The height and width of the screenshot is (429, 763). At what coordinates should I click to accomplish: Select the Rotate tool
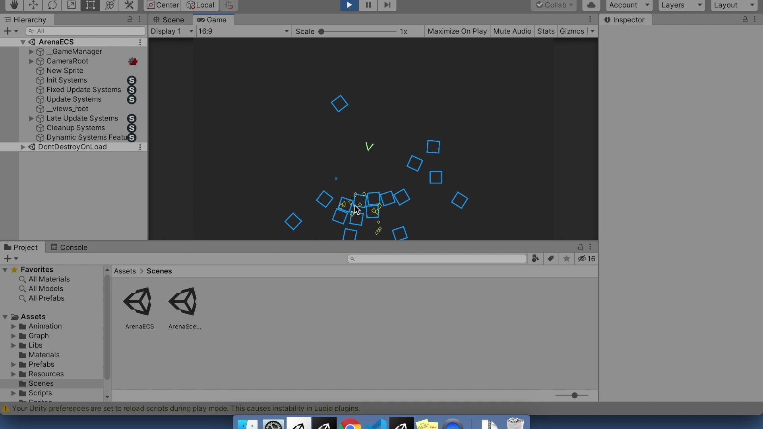point(52,5)
